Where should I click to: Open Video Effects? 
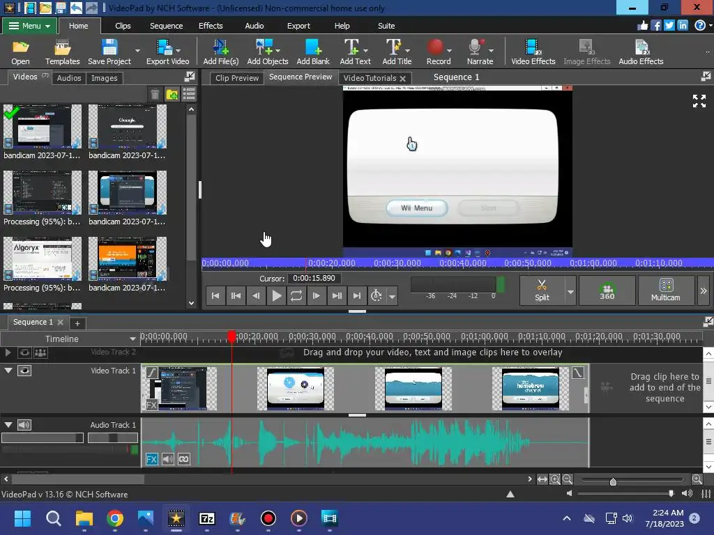point(533,52)
